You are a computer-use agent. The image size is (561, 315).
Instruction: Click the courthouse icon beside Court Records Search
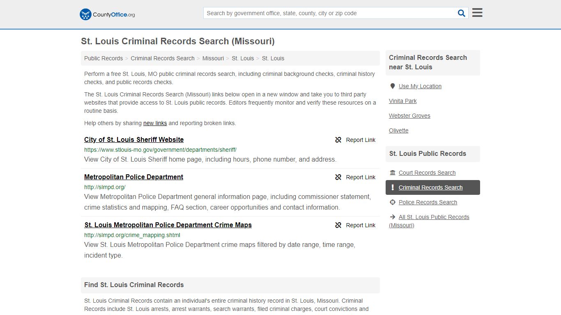pos(393,173)
